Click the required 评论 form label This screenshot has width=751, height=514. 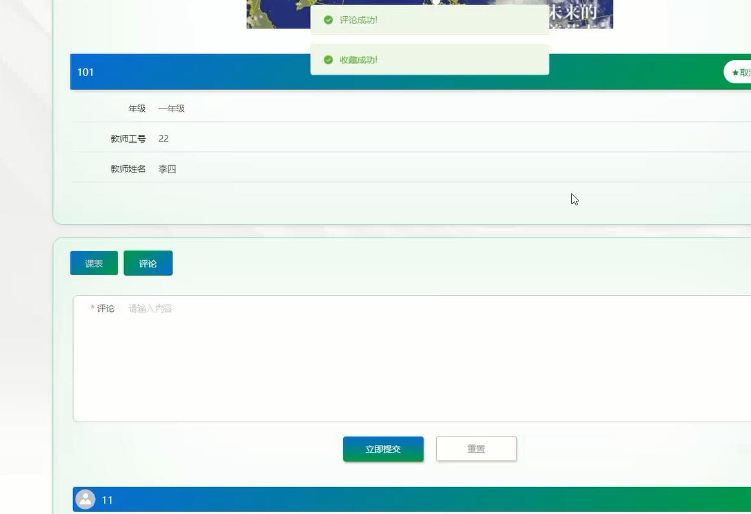coord(103,308)
